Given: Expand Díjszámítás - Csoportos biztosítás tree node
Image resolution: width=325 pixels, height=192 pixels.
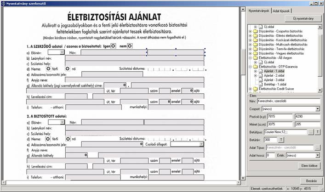Looking at the screenshot, I should click(x=250, y=31).
